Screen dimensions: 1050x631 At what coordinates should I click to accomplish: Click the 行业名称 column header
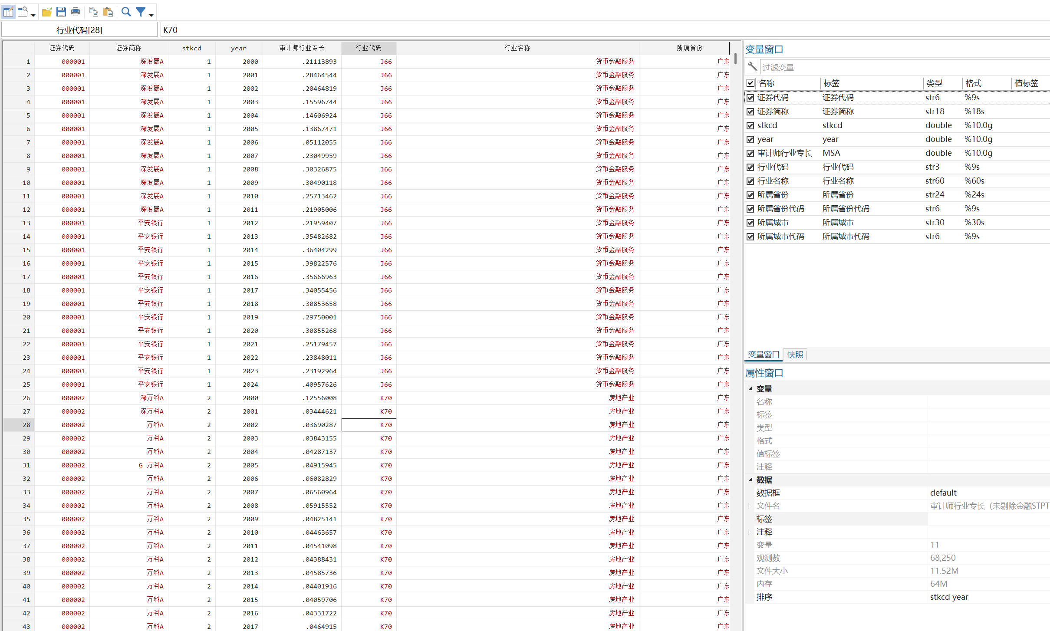[x=517, y=48]
